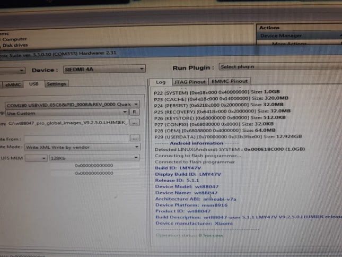Open the EMMC Pinout tab
342x257 pixels.
[230, 81]
